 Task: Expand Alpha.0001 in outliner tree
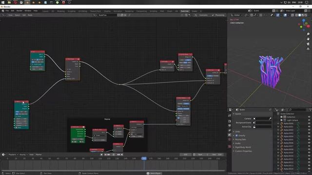click(x=278, y=127)
